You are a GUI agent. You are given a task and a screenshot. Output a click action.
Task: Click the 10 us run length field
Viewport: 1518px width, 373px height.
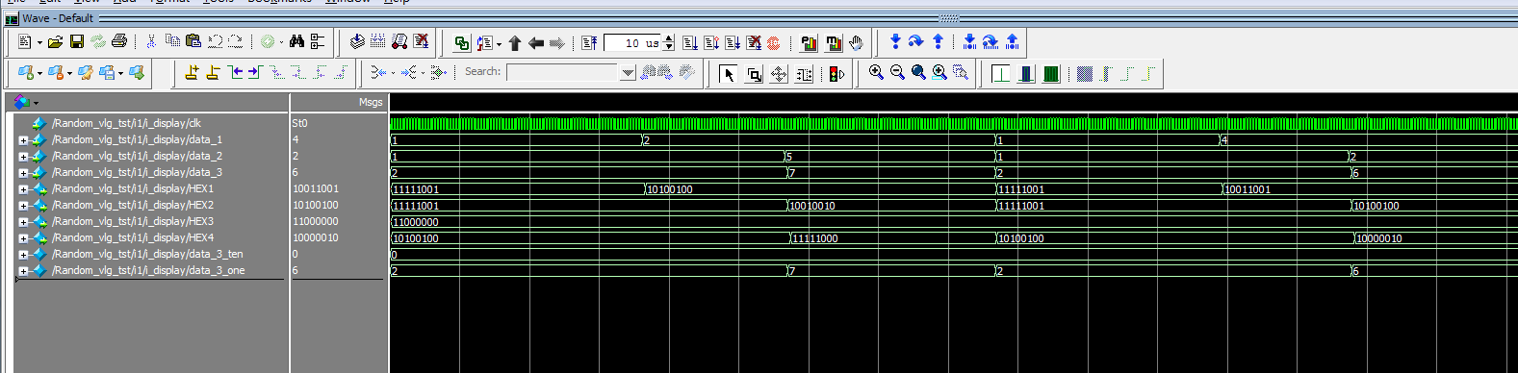pyautogui.click(x=633, y=43)
